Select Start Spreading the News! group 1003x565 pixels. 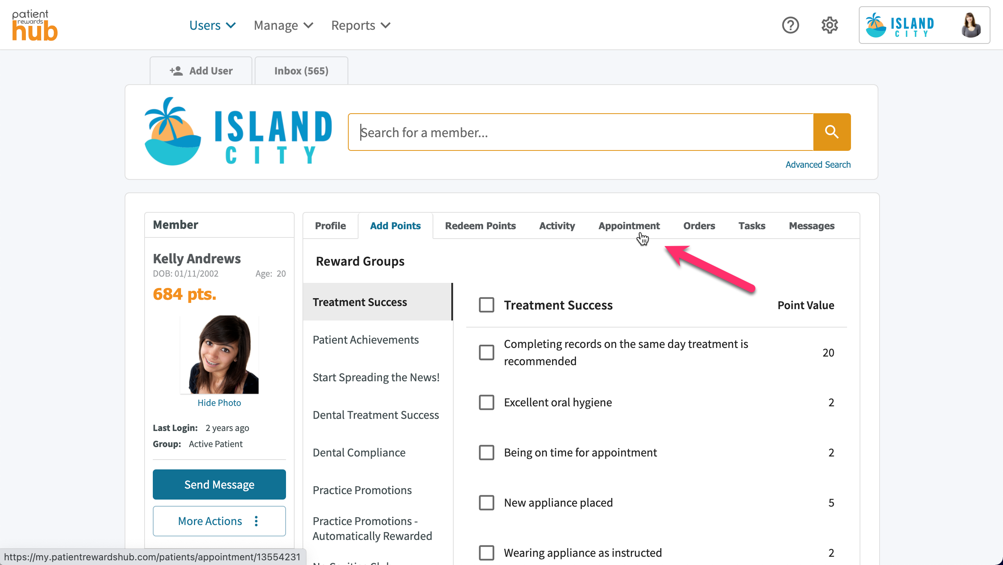click(378, 377)
